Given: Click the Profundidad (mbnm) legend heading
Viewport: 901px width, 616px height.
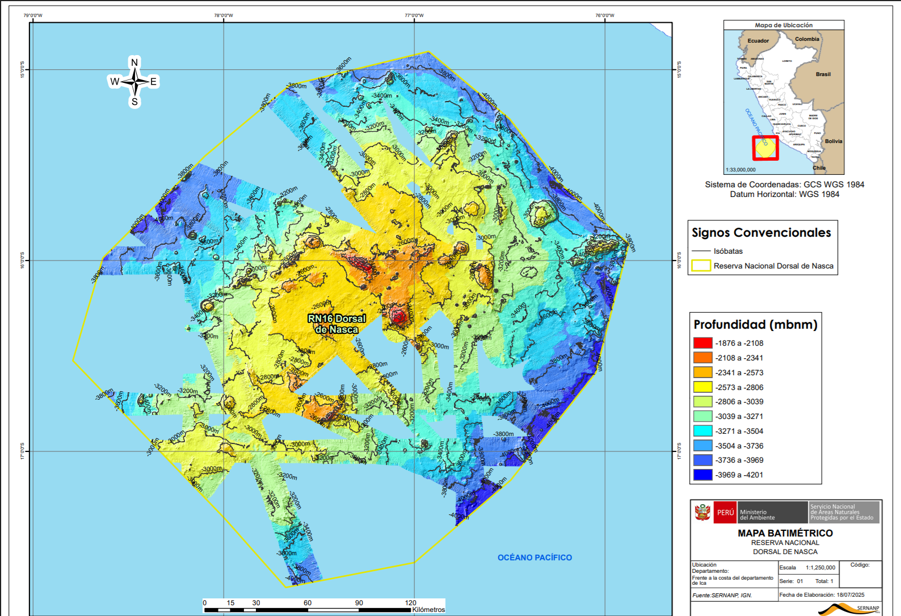Looking at the screenshot, I should [755, 325].
